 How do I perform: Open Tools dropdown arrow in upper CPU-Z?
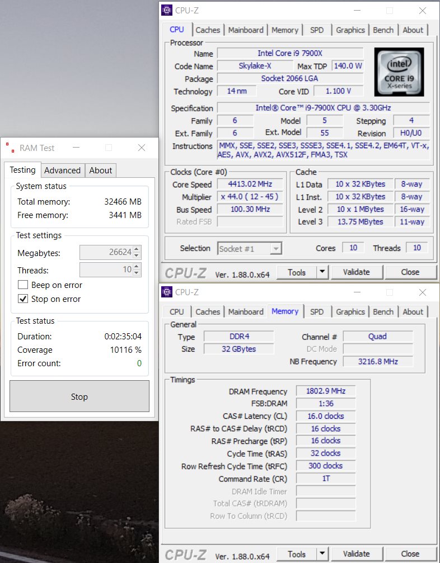[x=322, y=272]
